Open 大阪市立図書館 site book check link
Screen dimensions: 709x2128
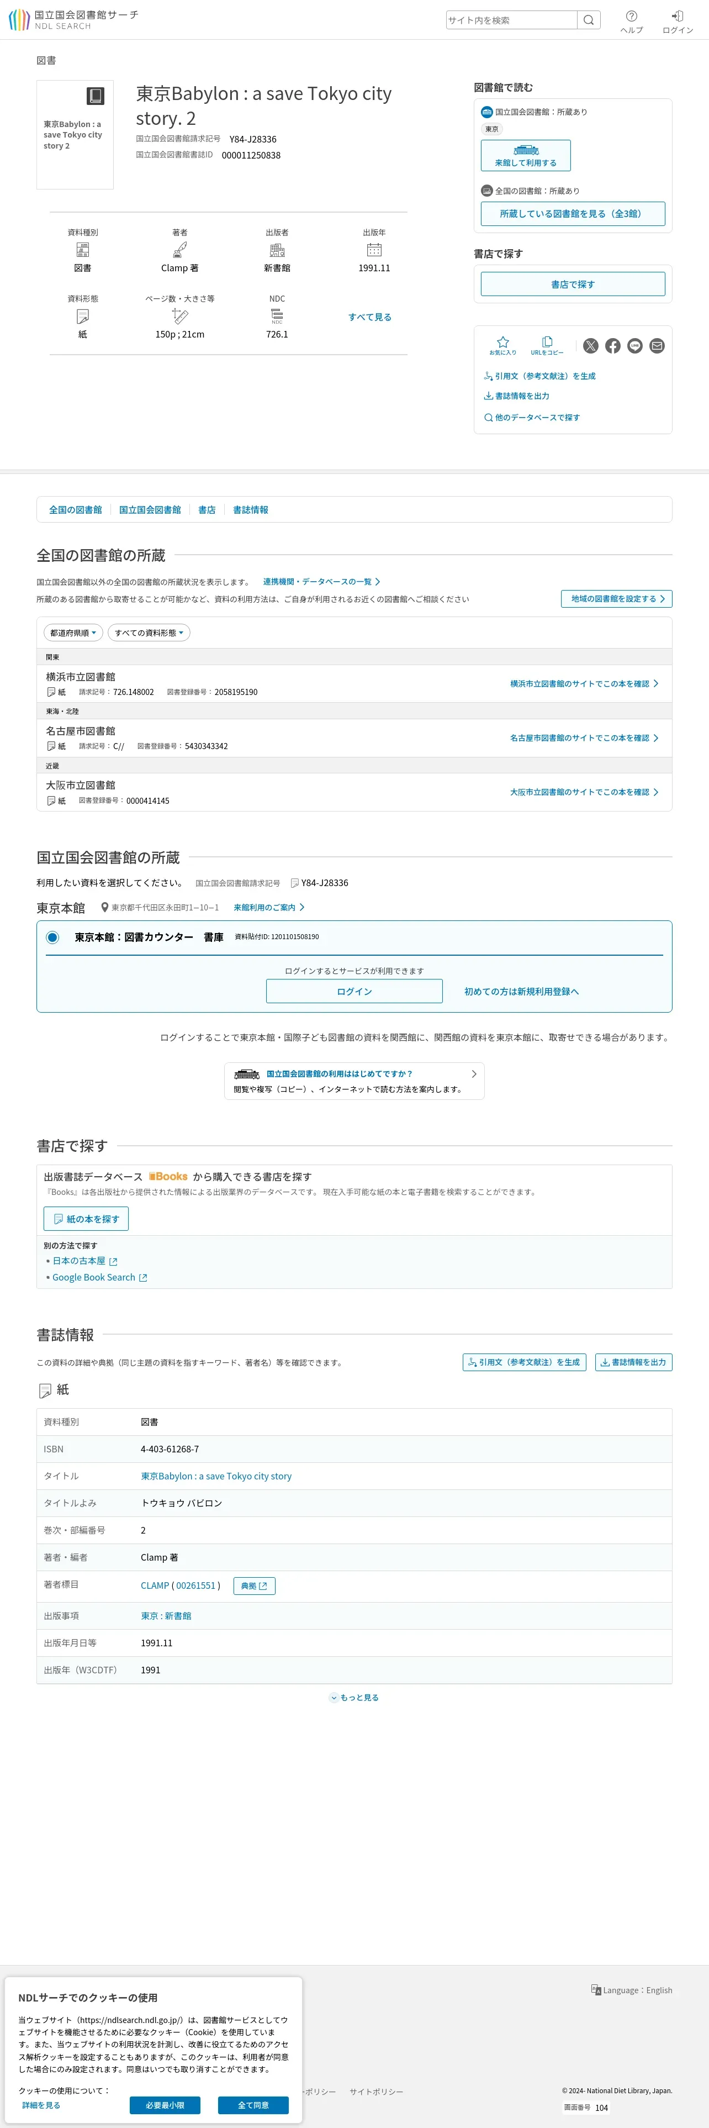[584, 792]
